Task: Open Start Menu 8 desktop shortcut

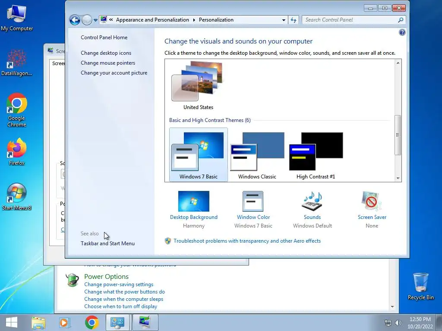Action: (17, 197)
